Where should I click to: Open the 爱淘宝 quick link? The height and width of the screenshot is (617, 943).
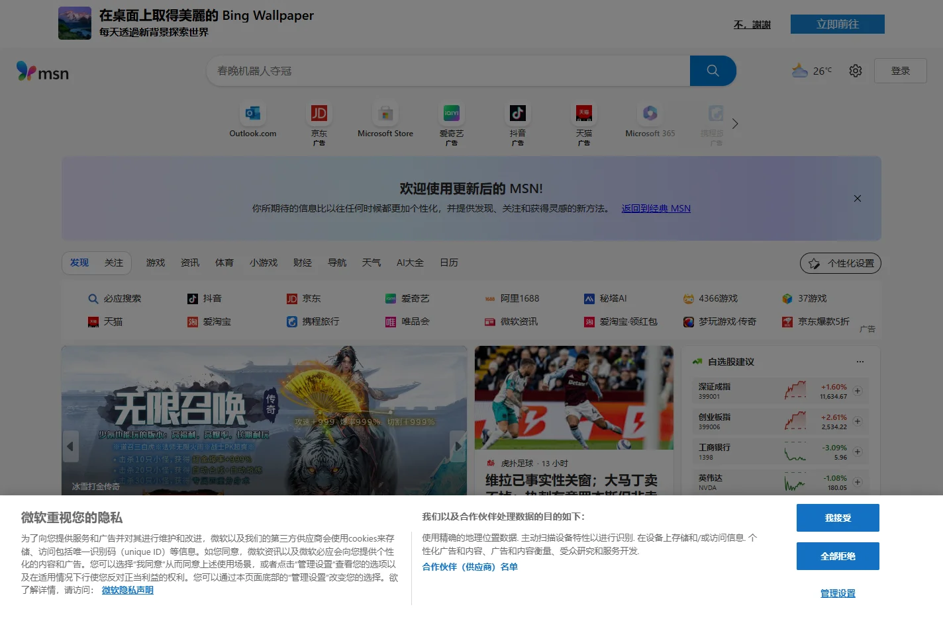[x=209, y=322]
